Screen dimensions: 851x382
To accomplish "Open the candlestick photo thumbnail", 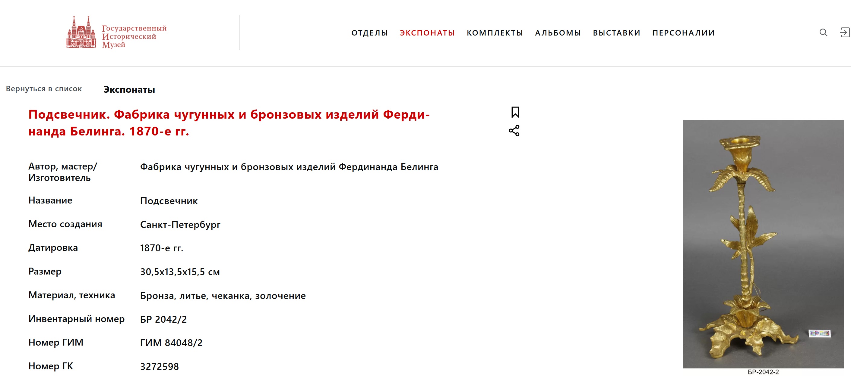I will tap(763, 244).
